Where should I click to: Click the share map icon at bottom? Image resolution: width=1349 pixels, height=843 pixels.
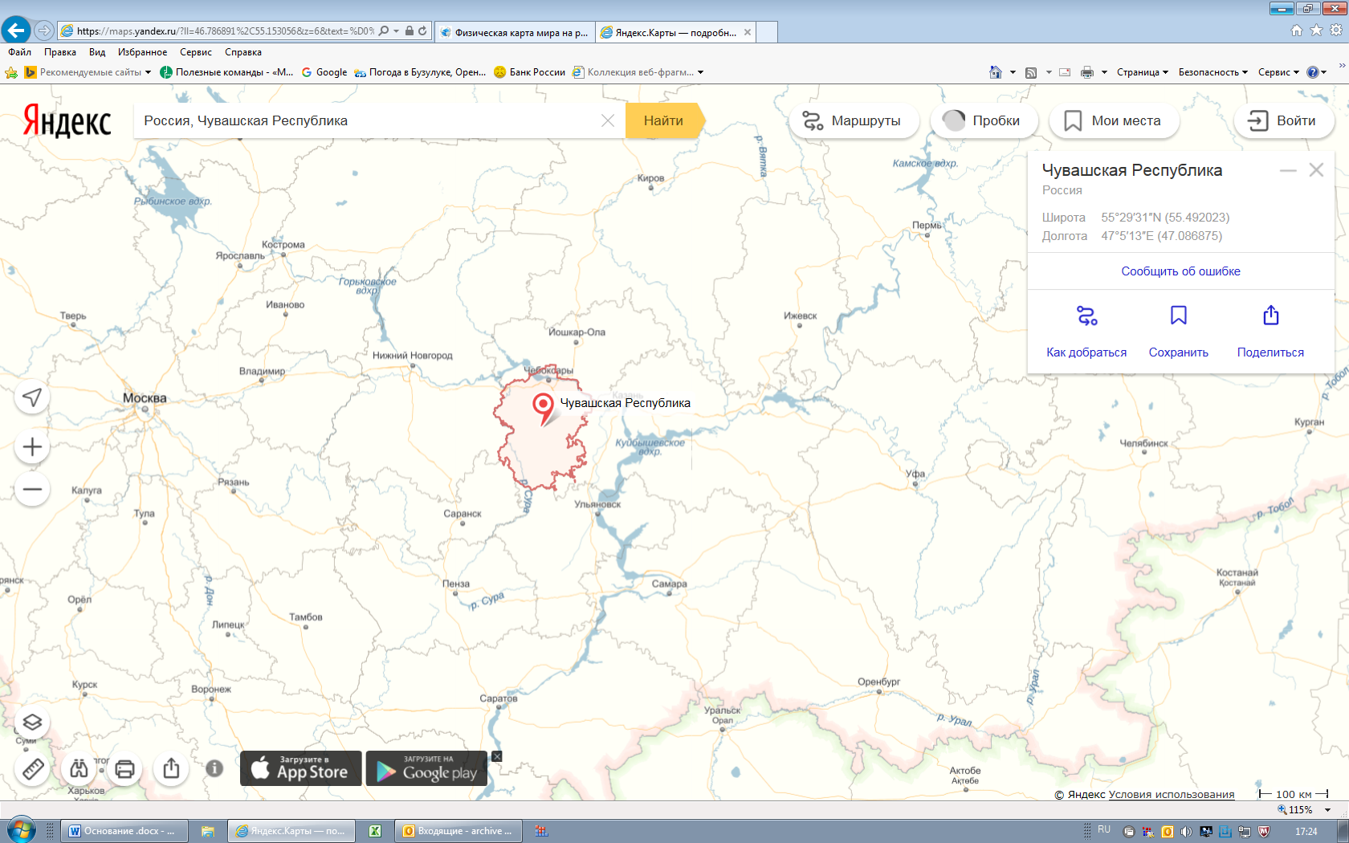171,769
